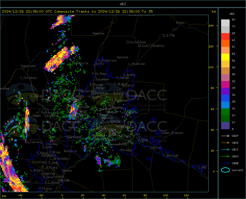Screen dimensions: 246x199
Task: Click the Divisadero map label
Action: click(x=133, y=96)
